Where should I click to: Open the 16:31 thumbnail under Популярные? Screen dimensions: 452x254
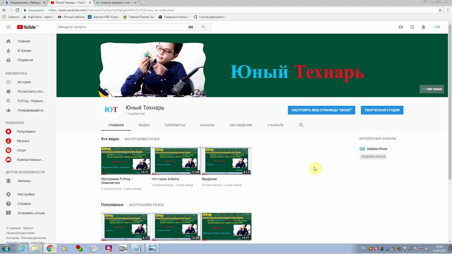227,227
